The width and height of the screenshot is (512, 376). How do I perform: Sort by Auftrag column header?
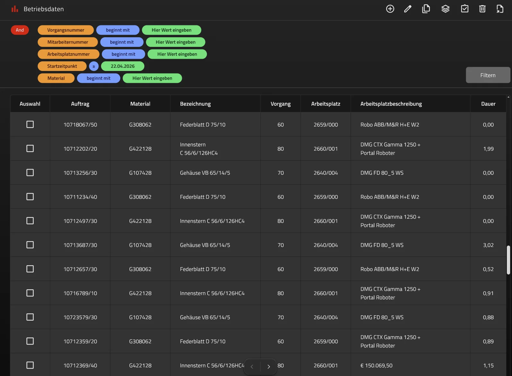(80, 104)
